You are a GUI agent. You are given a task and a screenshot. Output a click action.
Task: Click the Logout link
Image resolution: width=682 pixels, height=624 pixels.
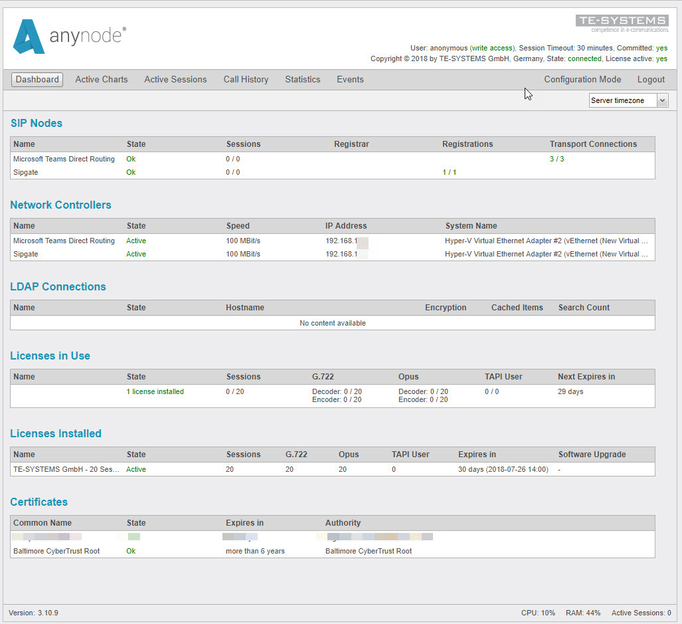651,80
